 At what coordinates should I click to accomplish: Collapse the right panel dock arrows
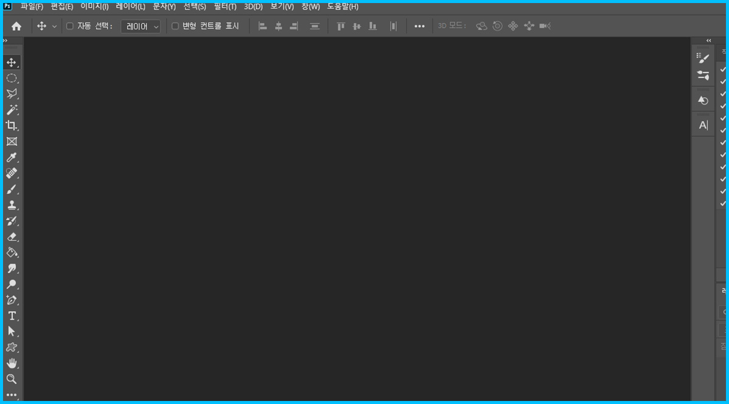pos(708,41)
